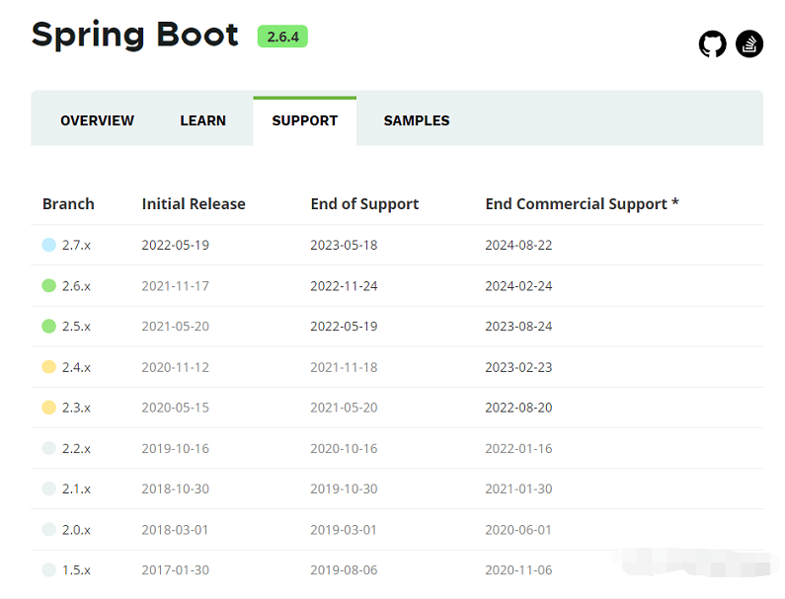Open the Stack Overflow icon
This screenshot has width=785, height=599.
point(749,44)
